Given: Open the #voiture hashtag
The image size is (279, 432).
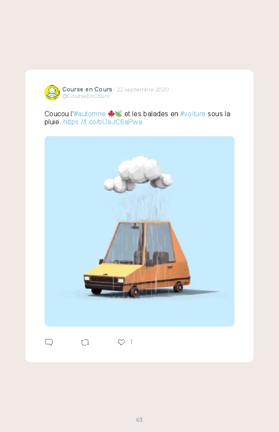Looking at the screenshot, I should (x=193, y=114).
